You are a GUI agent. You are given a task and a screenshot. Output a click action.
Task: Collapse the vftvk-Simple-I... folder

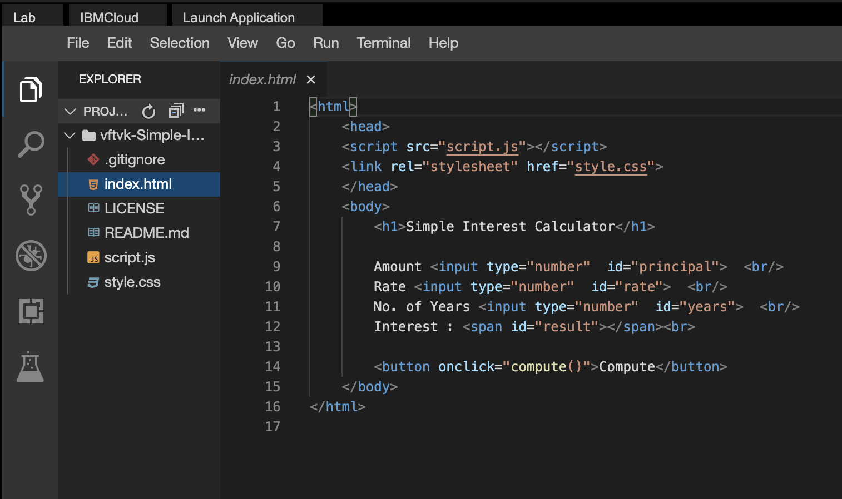[70, 136]
